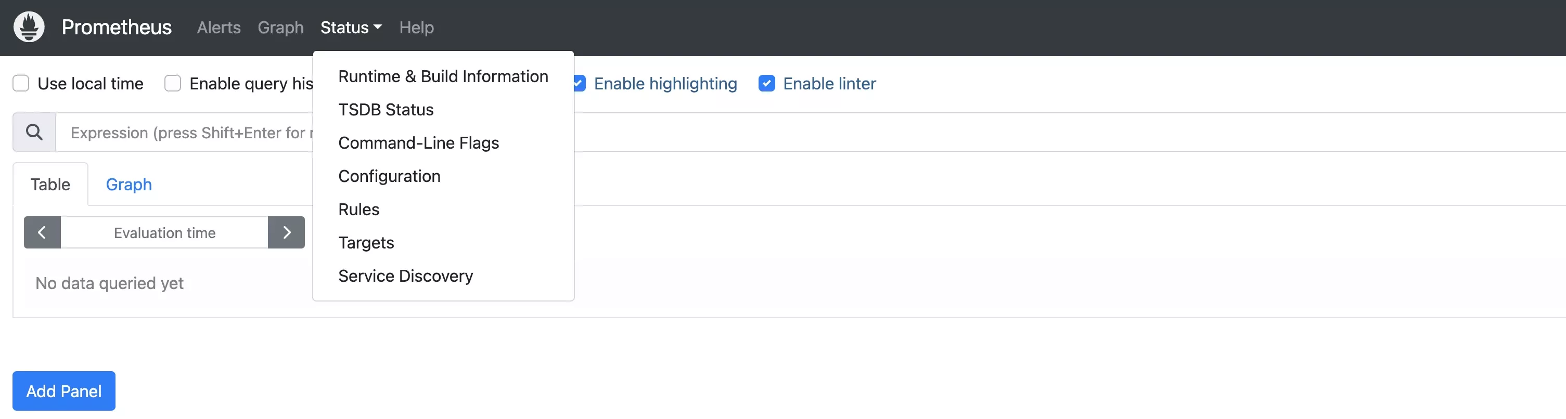Uncheck the Enable highlighting checkbox
The width and height of the screenshot is (1566, 419).
click(580, 83)
